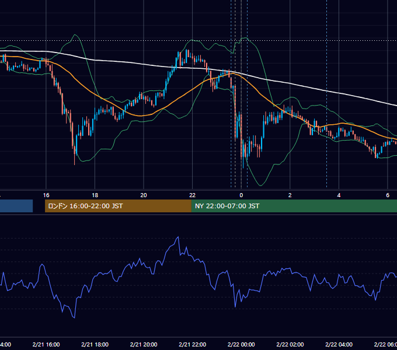Click the 20 hour label on the upper axis
The width and height of the screenshot is (397, 350).
(x=144, y=195)
